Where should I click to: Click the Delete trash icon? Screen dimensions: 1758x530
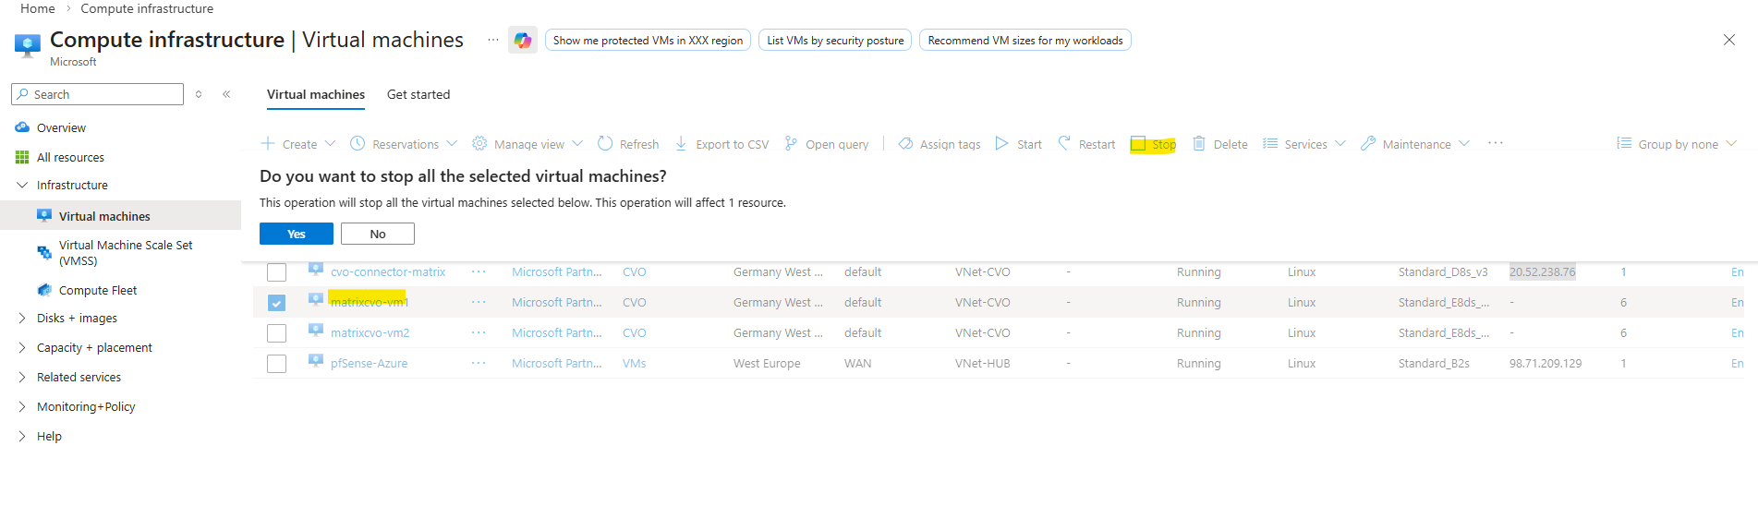(1199, 143)
